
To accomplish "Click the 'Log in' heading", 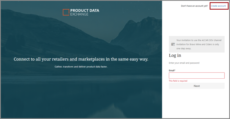I will [x=175, y=56].
